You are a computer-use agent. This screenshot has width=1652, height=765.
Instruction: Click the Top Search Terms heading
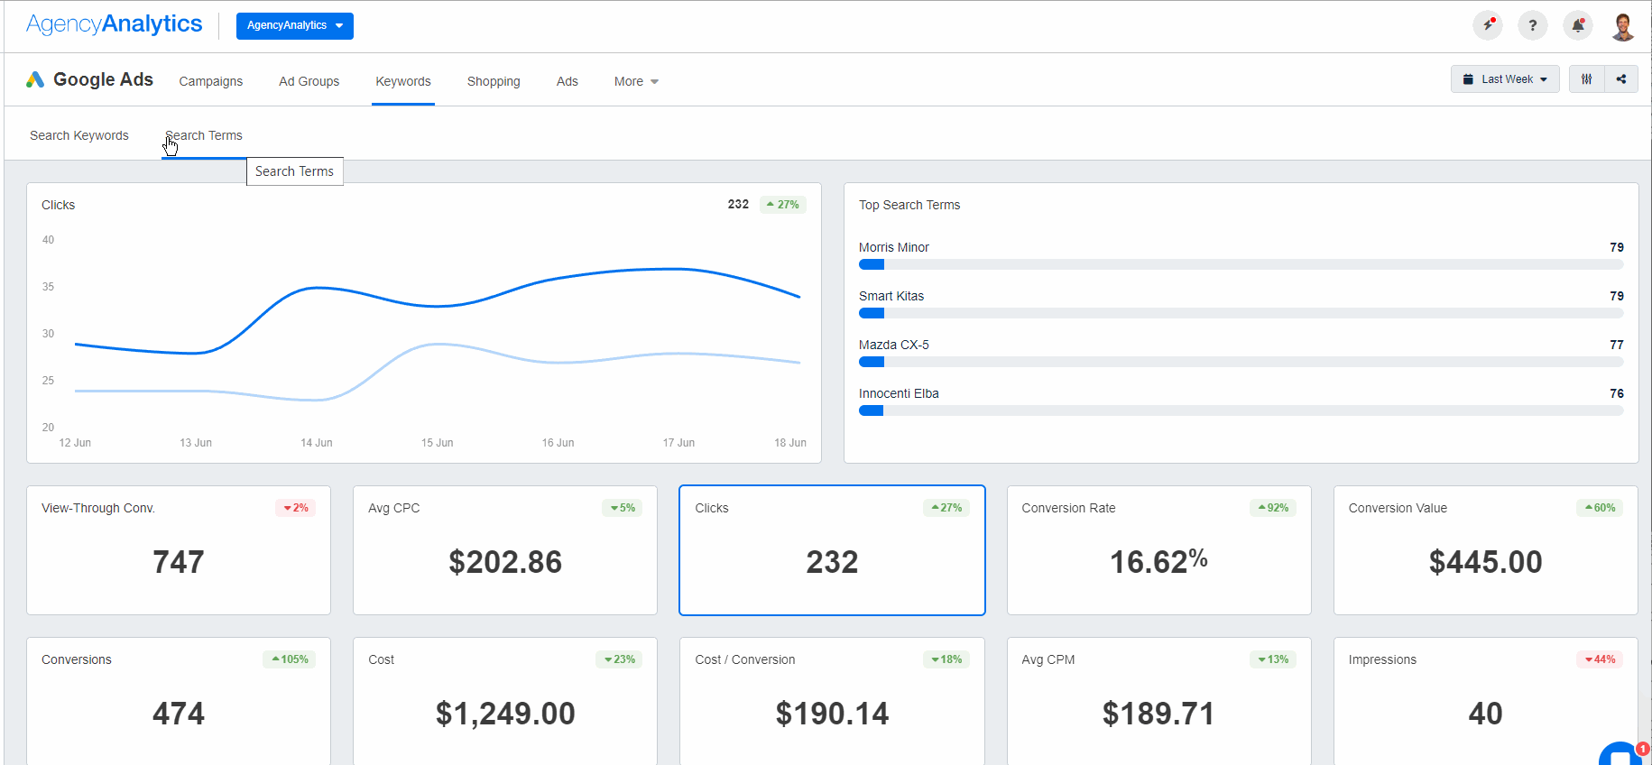(x=909, y=205)
